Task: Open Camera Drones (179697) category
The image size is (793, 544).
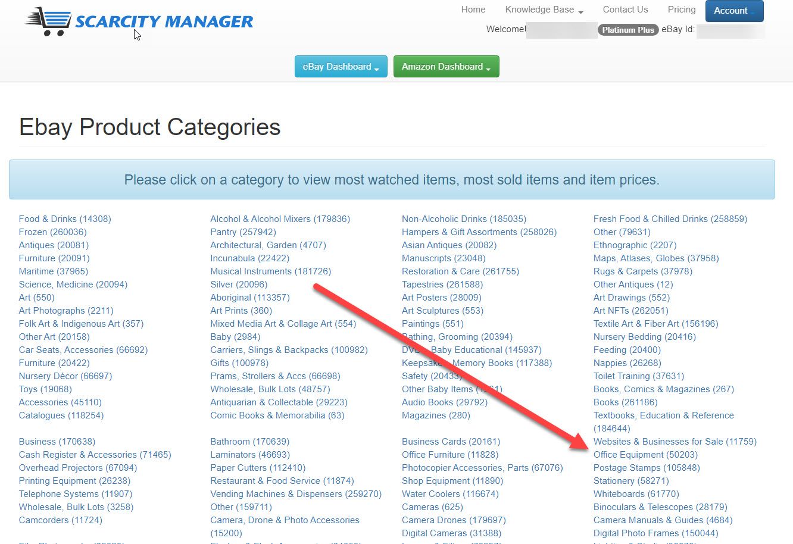Action: (454, 520)
